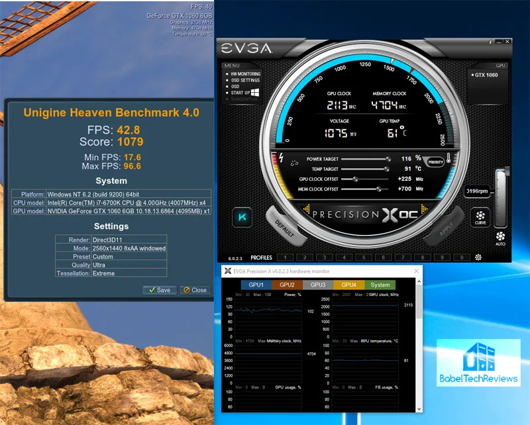The width and height of the screenshot is (530, 425).
Task: Select profile slot 1
Action: [286, 258]
